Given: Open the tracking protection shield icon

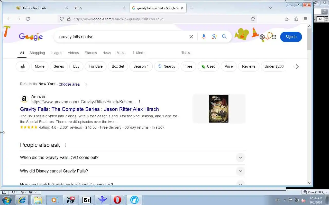Looking at the screenshot, I should [x=62, y=19].
